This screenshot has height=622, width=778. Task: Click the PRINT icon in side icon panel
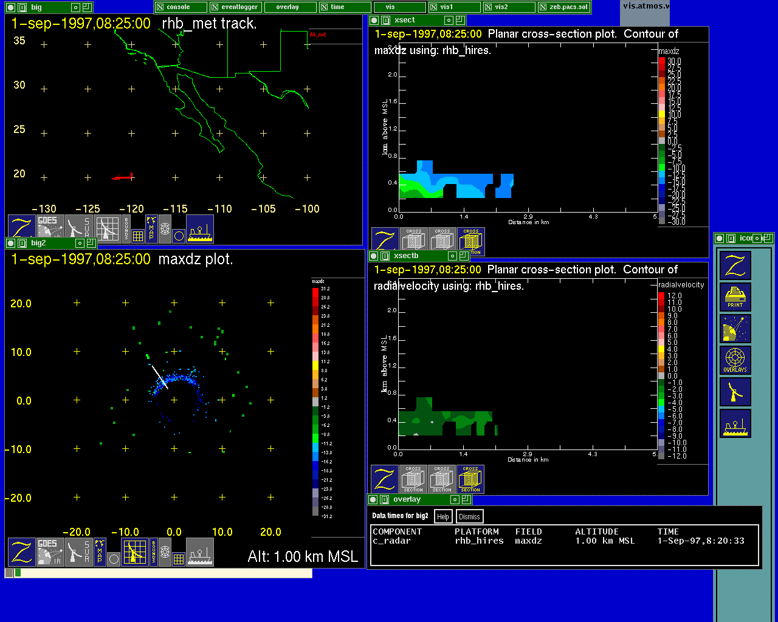point(735,297)
